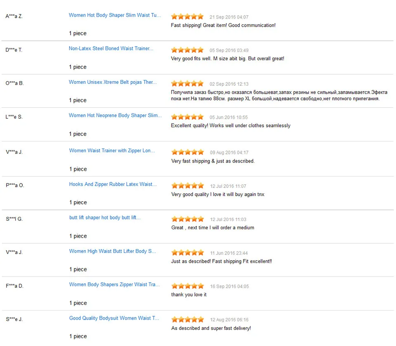Click star rating of L***e S. review
396x346 pixels.
187,117
